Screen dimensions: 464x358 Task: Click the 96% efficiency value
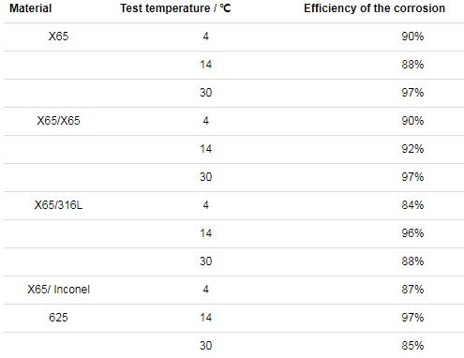(x=412, y=233)
